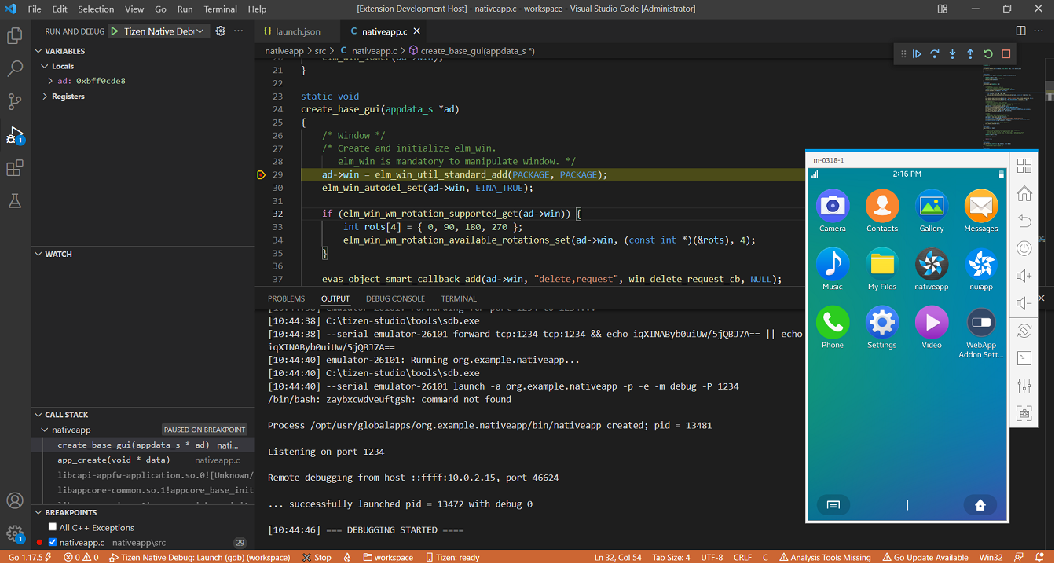The image size is (1055, 564).
Task: Stop debugging with the red square icon
Action: coord(1006,53)
